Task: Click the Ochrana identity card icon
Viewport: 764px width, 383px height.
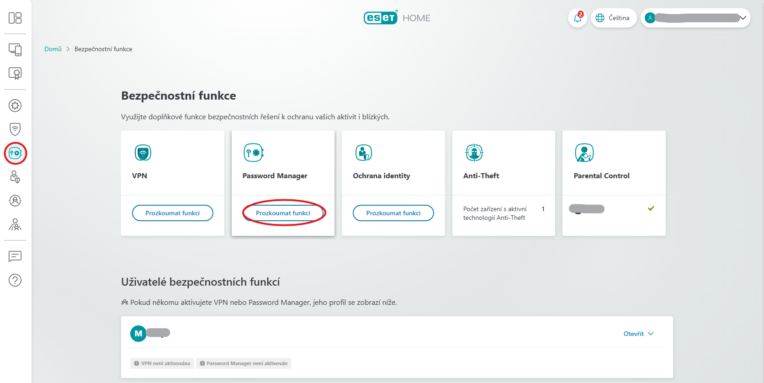Action: tap(364, 153)
